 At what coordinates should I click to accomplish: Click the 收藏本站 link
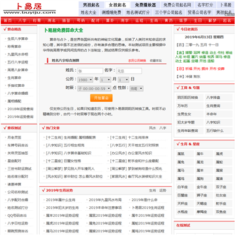pos(156,61)
